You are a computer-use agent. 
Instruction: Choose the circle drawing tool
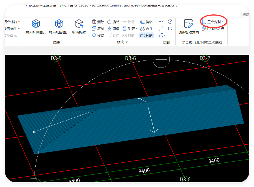[170, 21]
